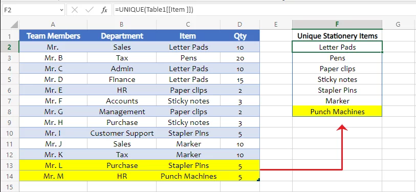This screenshot has height=192, width=416.
Task: Click the Enter checkmark formula bar icon
Action: pos(90,10)
